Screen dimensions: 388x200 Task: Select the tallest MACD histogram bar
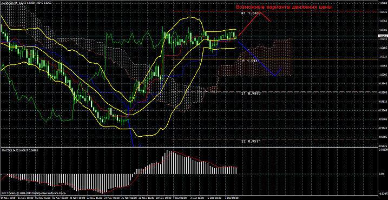(167, 162)
